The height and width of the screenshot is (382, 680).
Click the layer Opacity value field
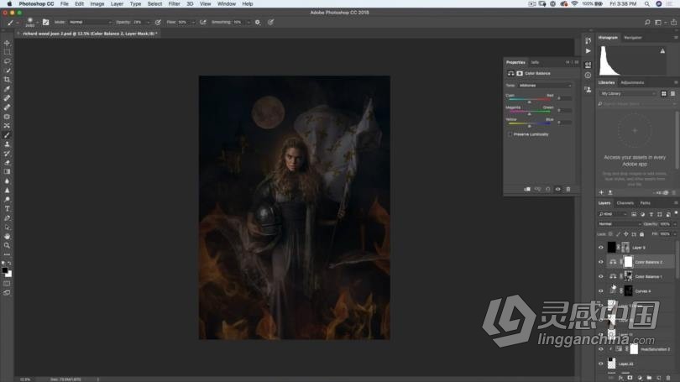(x=664, y=224)
